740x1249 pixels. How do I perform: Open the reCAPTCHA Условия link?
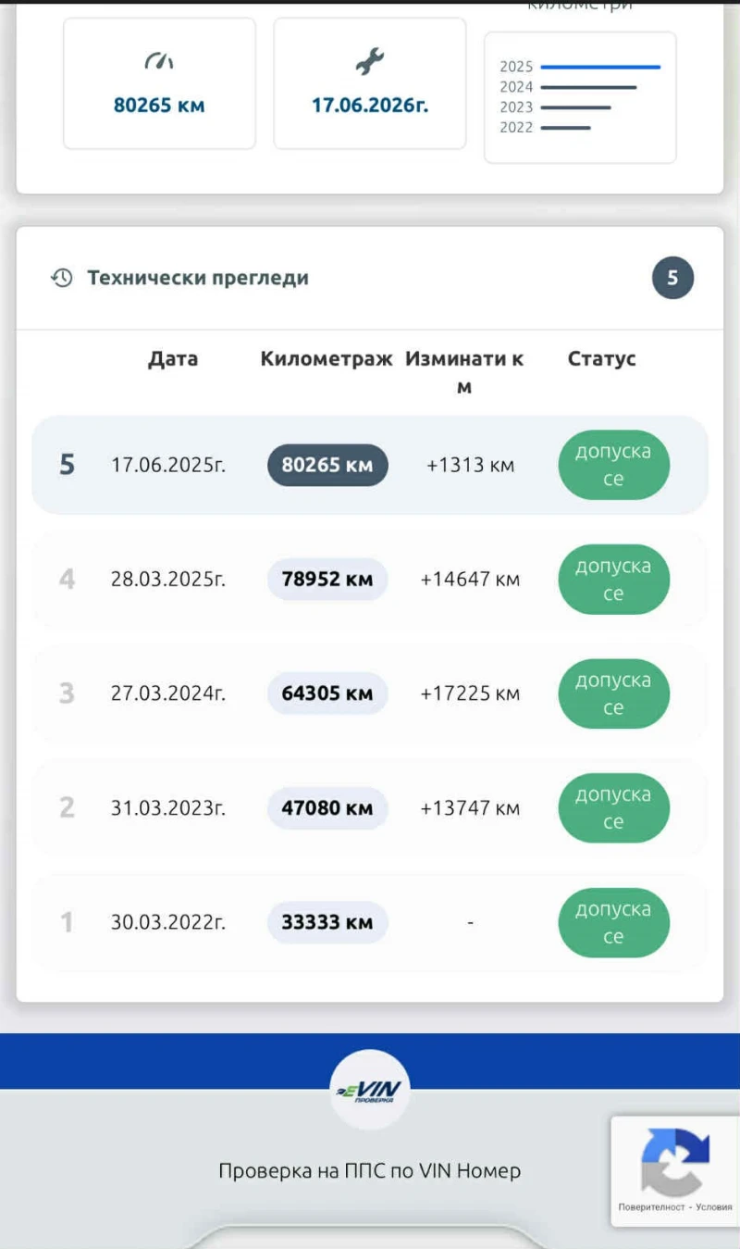click(713, 1207)
